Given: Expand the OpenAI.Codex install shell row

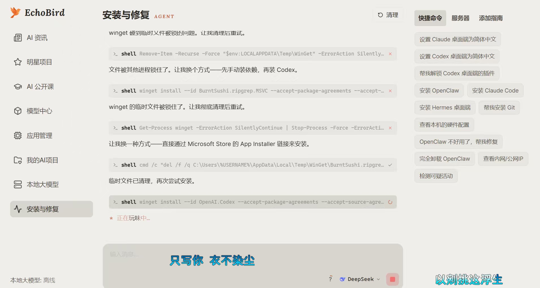Looking at the screenshot, I should [x=253, y=202].
